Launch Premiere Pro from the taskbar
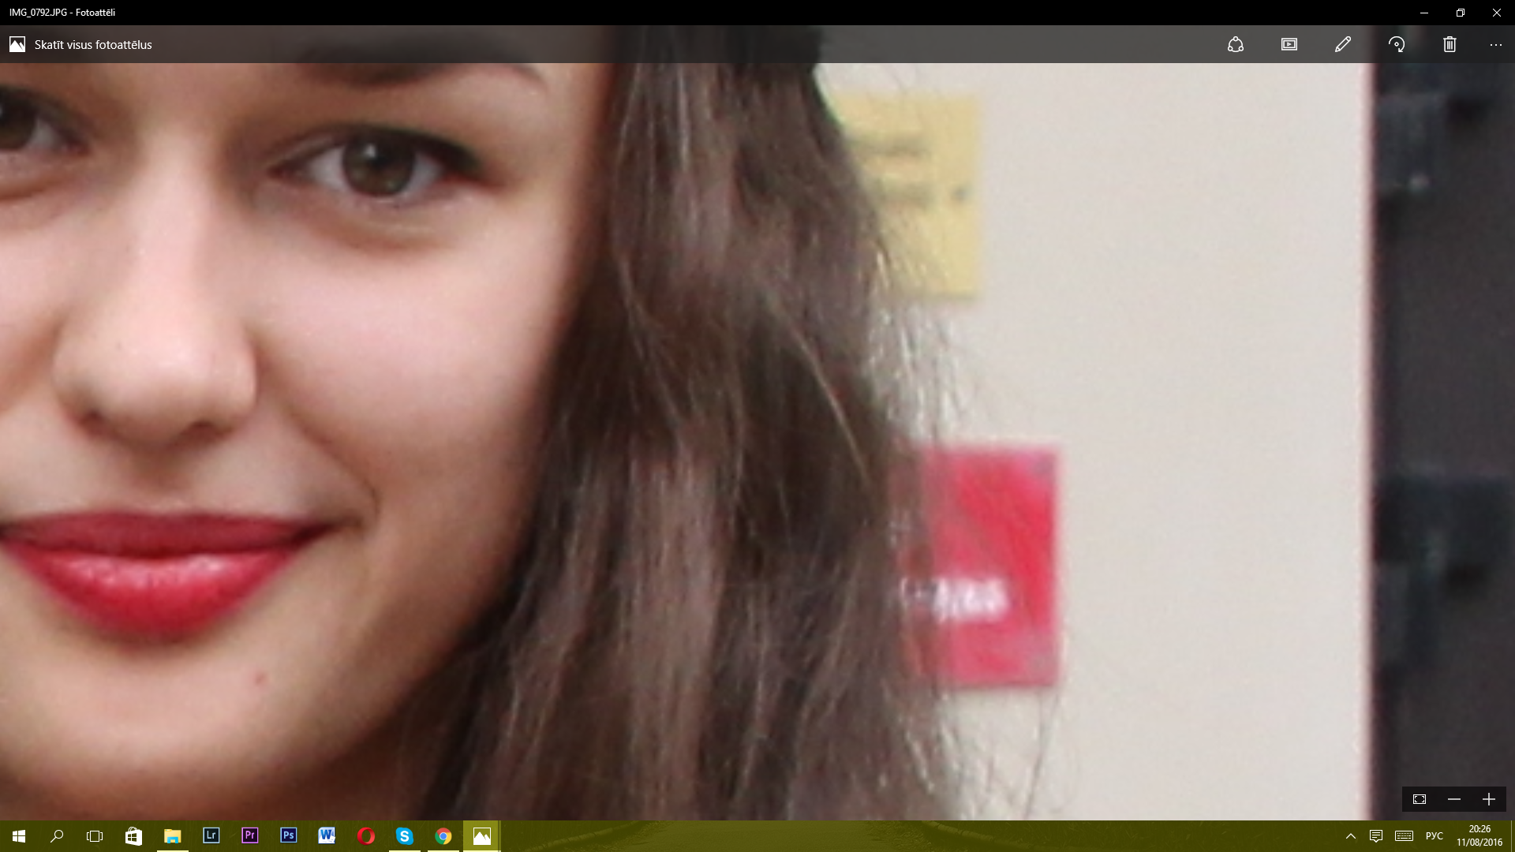The height and width of the screenshot is (852, 1515). (x=249, y=835)
